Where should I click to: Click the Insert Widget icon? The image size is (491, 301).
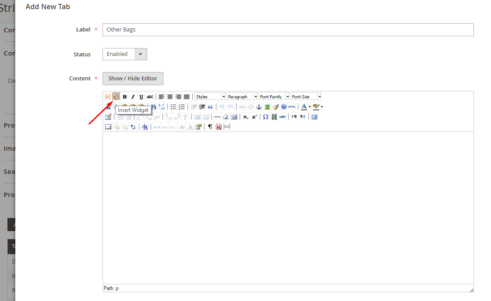(116, 97)
